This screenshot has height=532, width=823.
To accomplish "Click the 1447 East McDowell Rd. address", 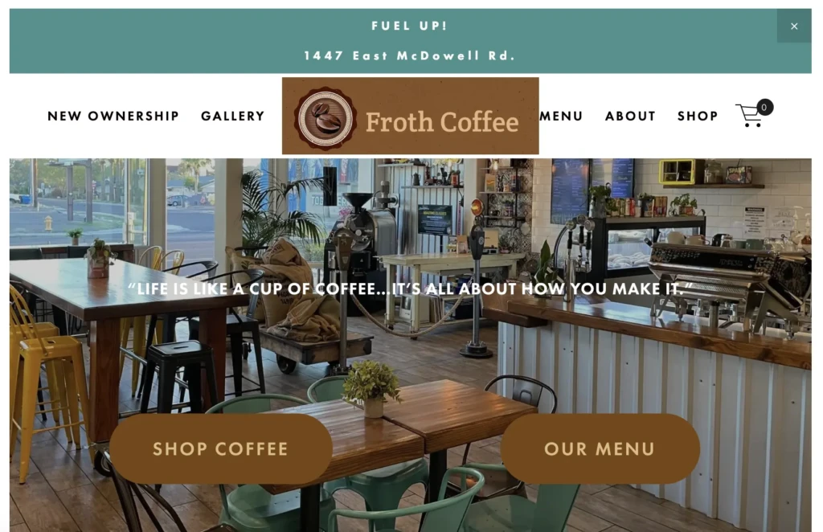I will coord(409,55).
